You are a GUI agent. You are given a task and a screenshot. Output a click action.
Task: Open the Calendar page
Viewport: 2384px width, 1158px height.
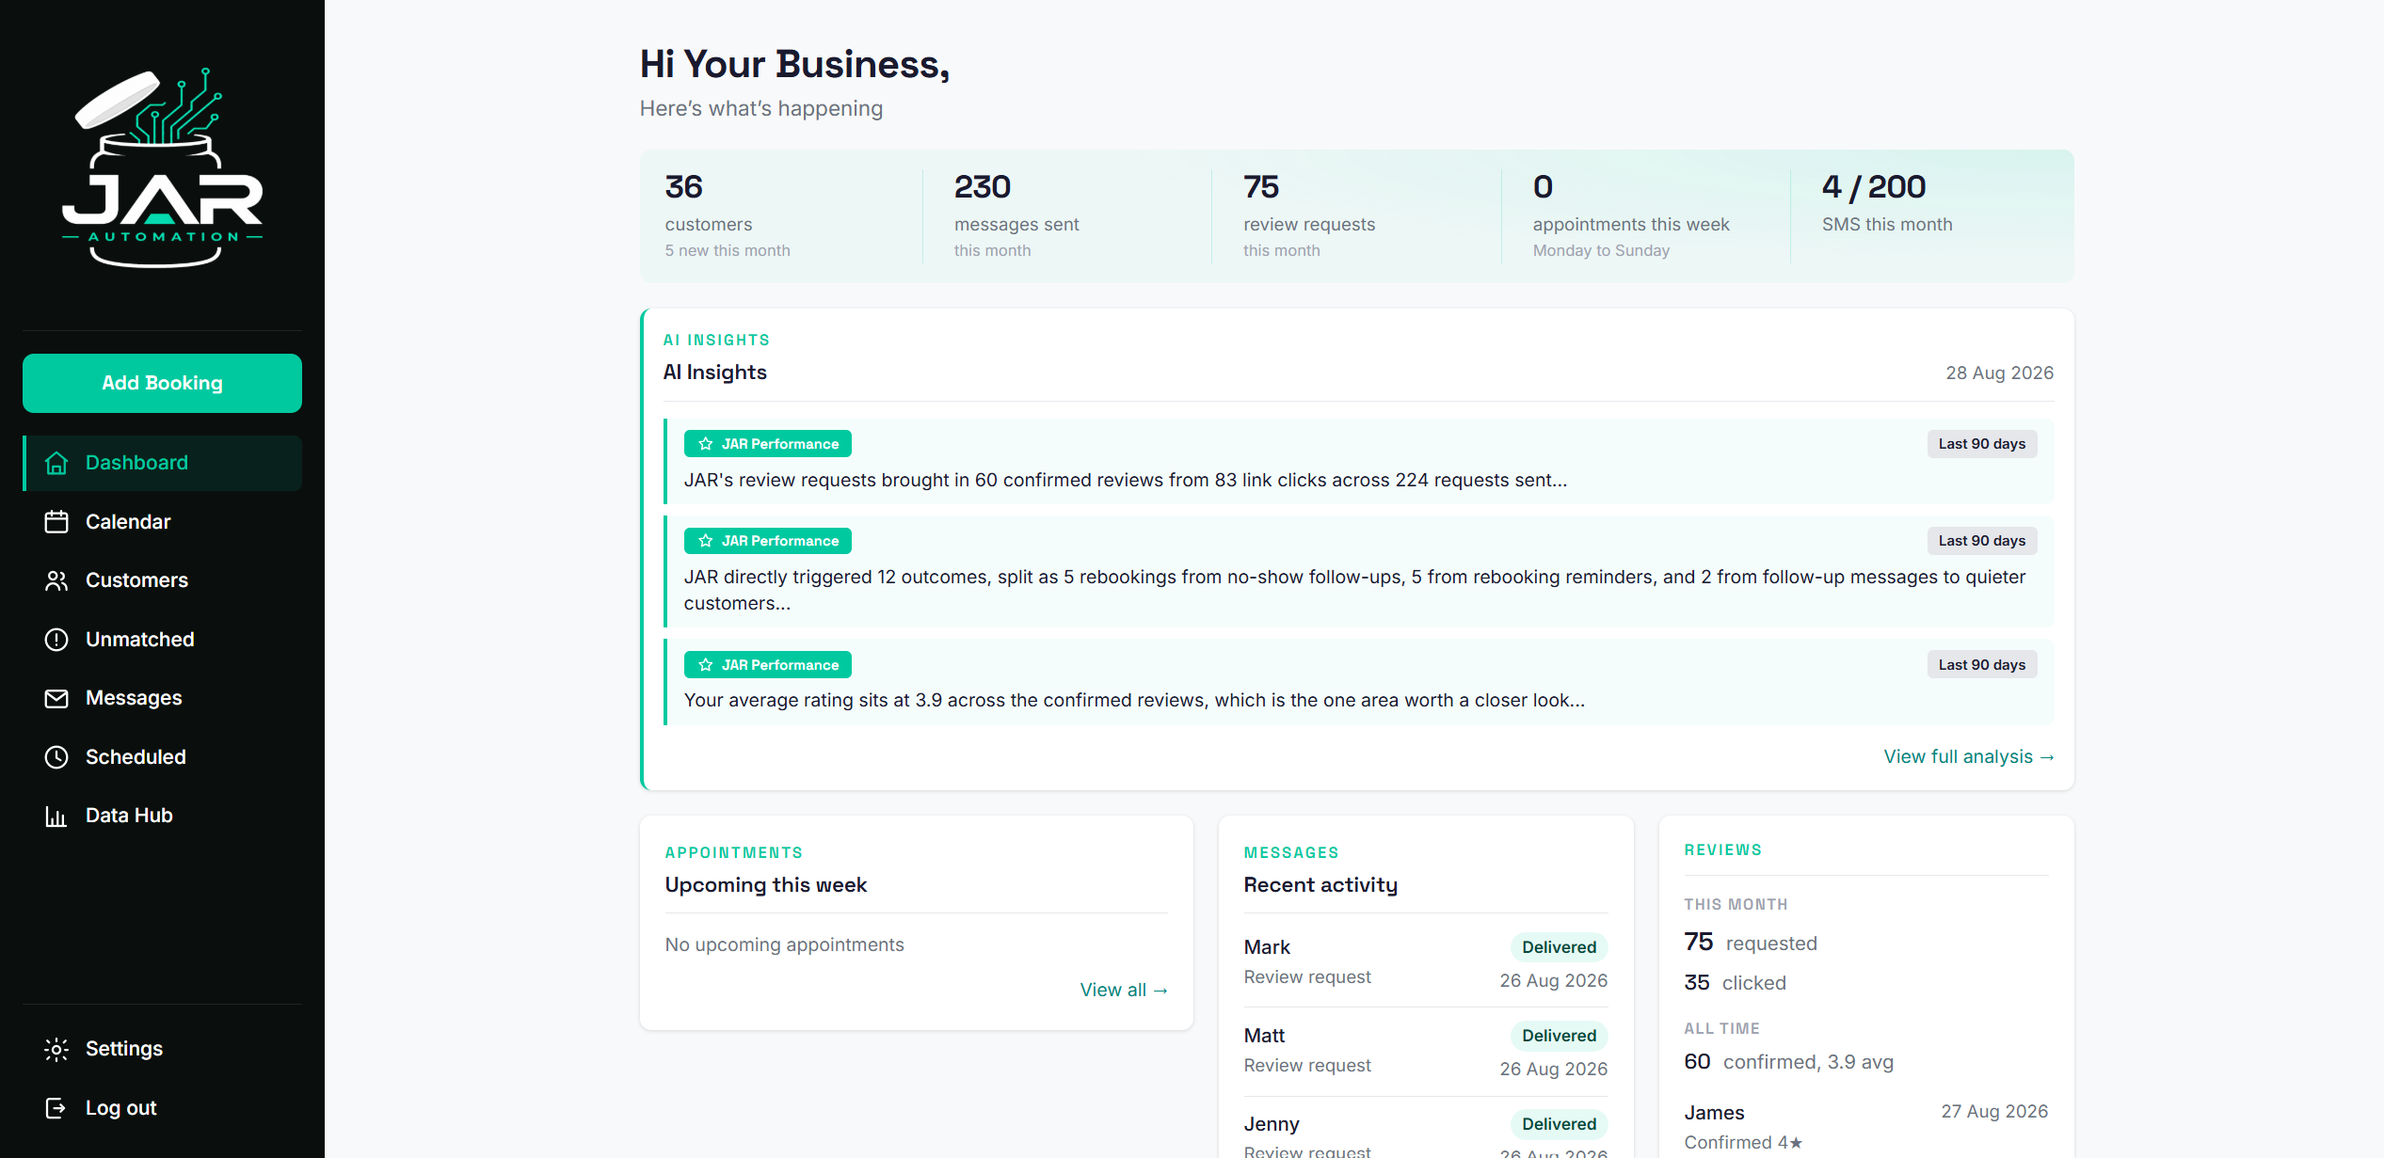(162, 522)
